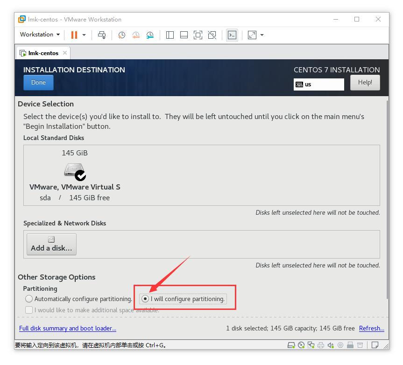Click the hard disk status bar icon
Viewport: 403px width, 365px height.
click(291, 345)
